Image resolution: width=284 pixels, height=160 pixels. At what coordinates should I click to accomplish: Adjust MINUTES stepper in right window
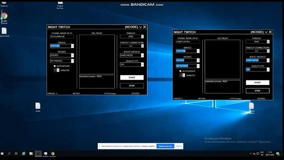pos(184,75)
